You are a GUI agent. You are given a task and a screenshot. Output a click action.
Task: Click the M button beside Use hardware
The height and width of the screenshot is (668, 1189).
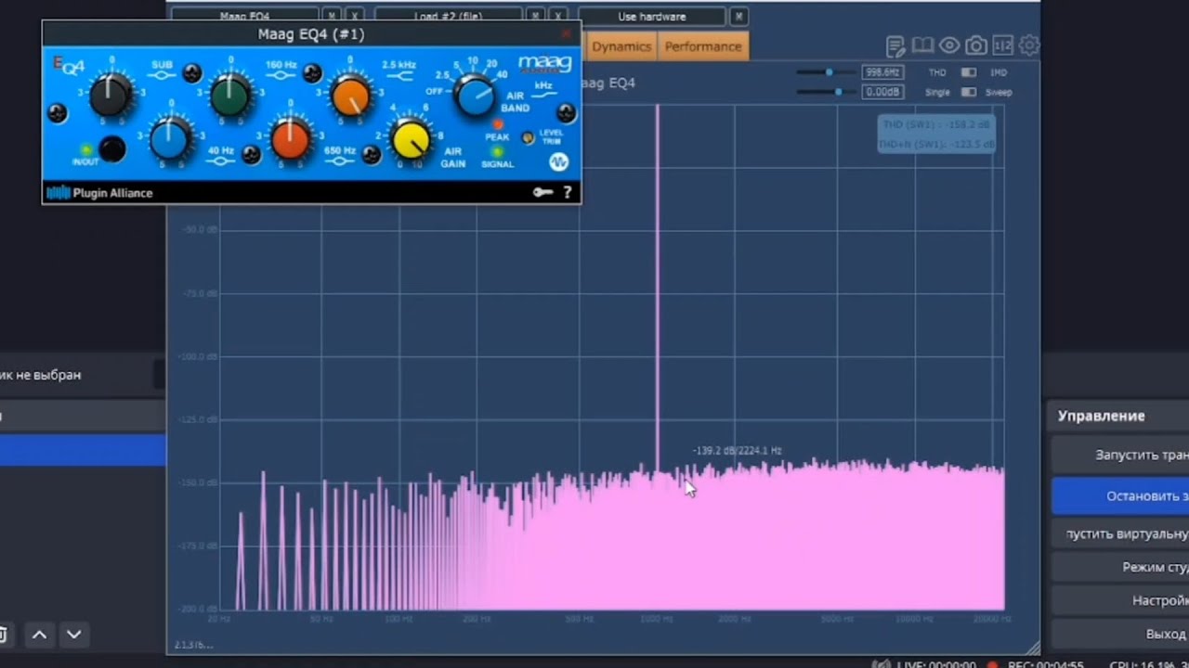pyautogui.click(x=738, y=17)
